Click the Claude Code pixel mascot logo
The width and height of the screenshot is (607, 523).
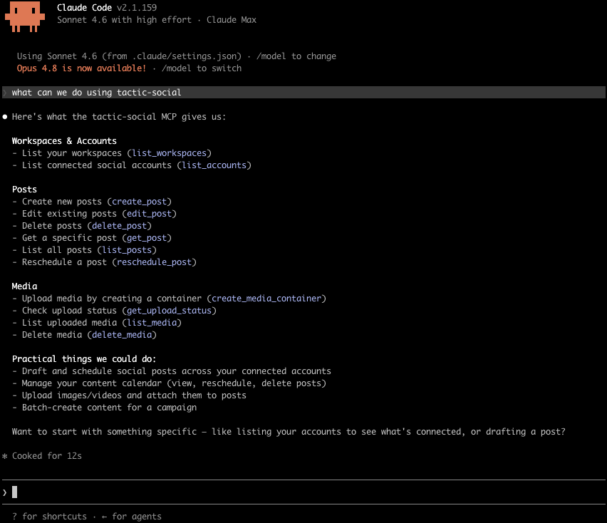[x=25, y=16]
